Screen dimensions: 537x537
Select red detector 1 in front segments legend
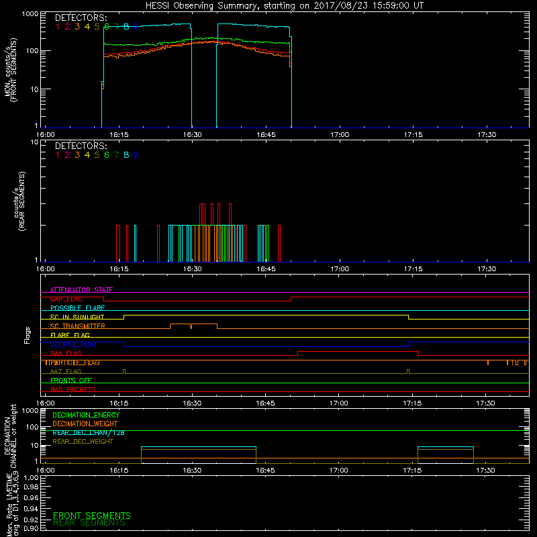[58, 27]
